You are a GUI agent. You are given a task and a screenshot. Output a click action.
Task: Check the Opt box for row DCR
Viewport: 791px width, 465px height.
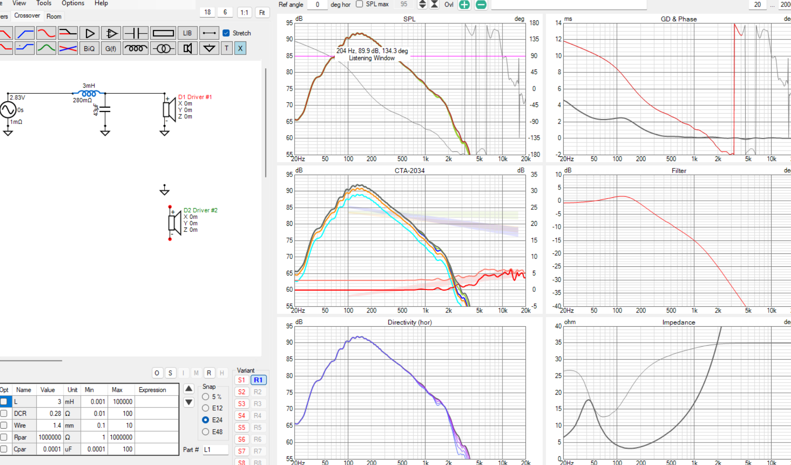click(4, 414)
